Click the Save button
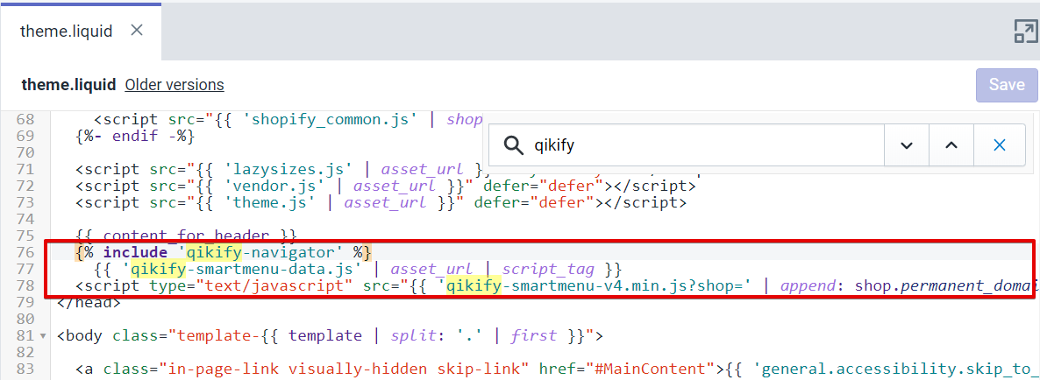This screenshot has width=1040, height=380. click(1007, 85)
